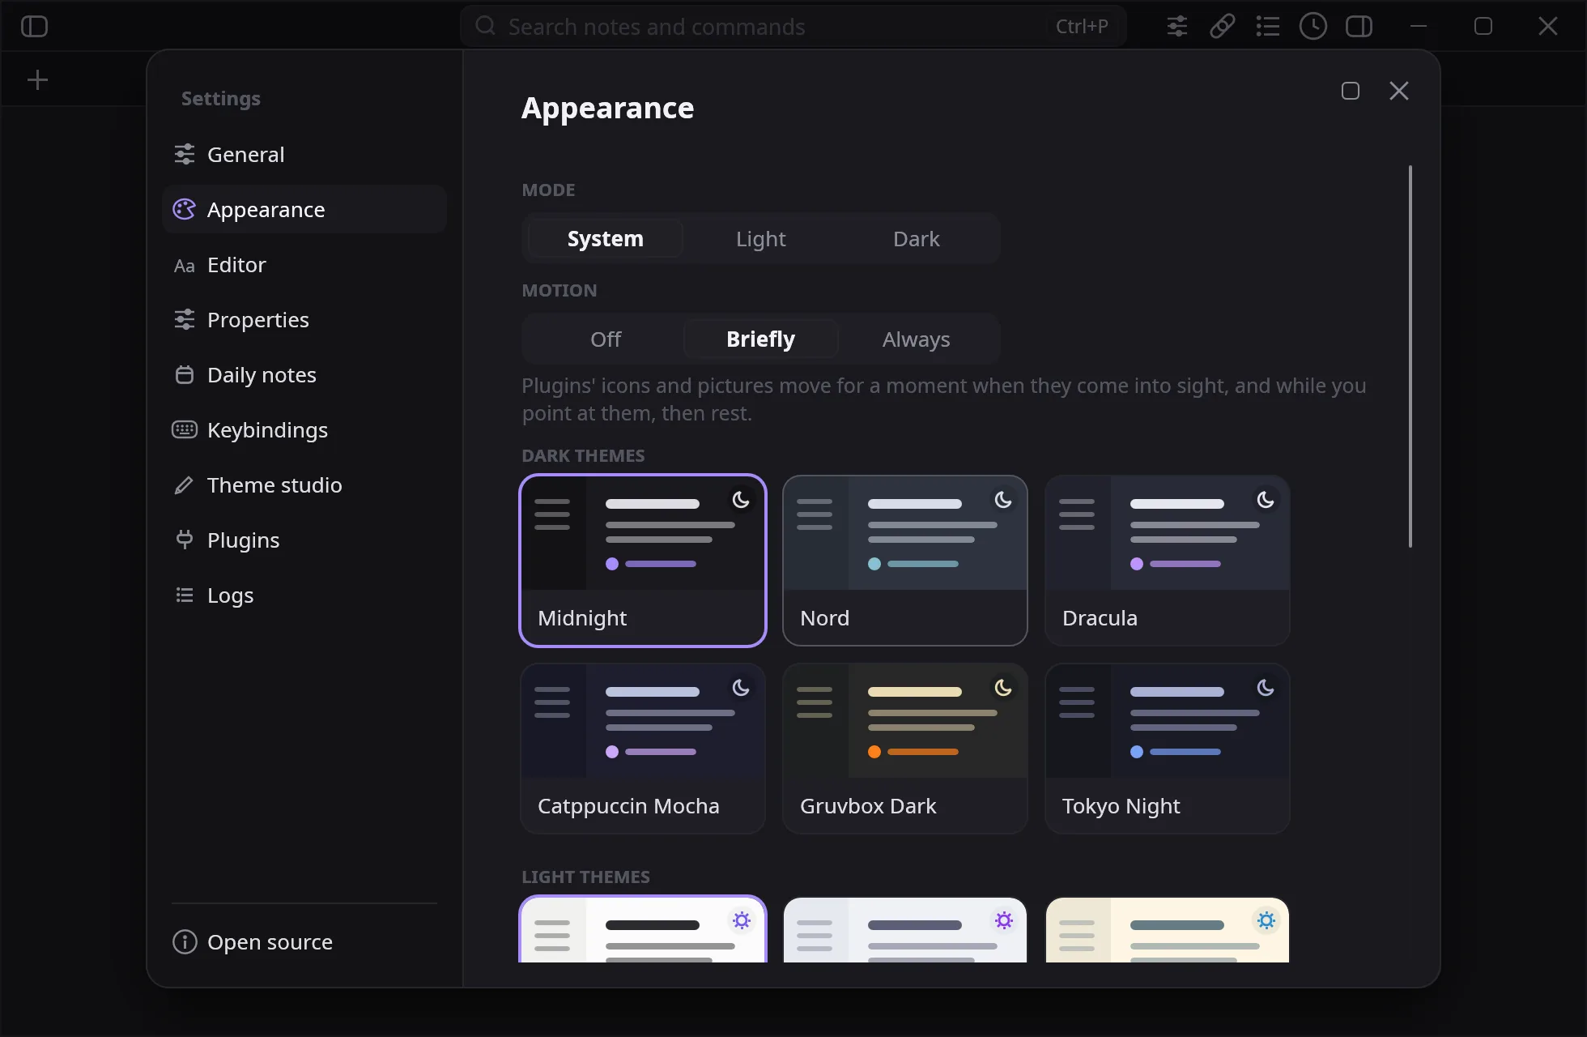Select Appearance in settings sidebar
The height and width of the screenshot is (1037, 1587).
pyautogui.click(x=304, y=209)
